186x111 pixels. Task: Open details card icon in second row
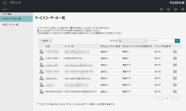pyautogui.click(x=175, y=58)
